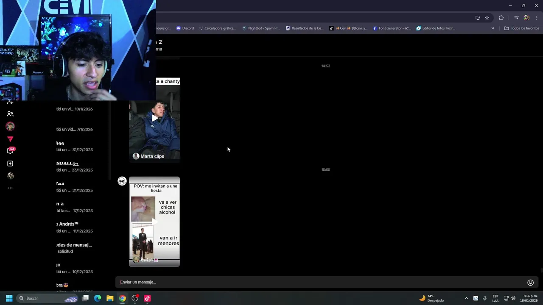This screenshot has width=543, height=305.
Task: Open the emoji picker in the message box
Action: [530, 283]
